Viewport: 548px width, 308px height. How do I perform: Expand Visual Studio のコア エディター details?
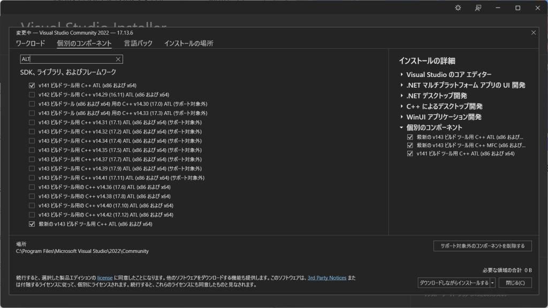[x=401, y=74]
